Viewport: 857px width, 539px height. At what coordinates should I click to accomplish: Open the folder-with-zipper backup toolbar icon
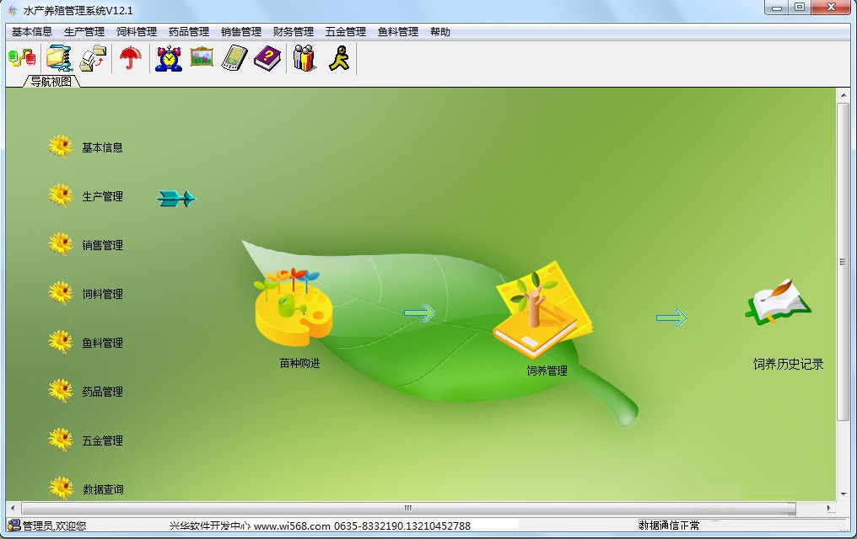60,58
